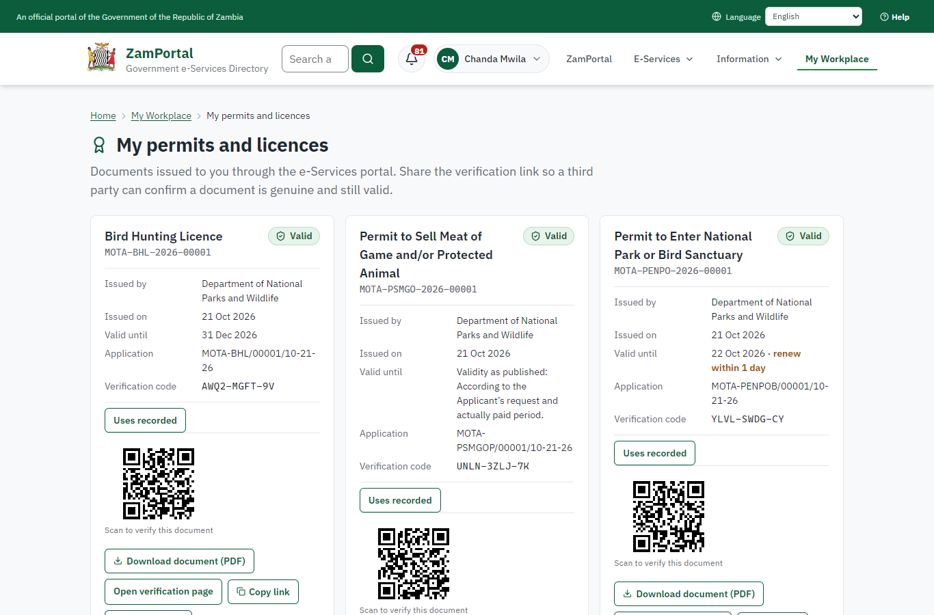Open verification page for Bird Hunting Licence
This screenshot has height=615, width=934.
163,591
